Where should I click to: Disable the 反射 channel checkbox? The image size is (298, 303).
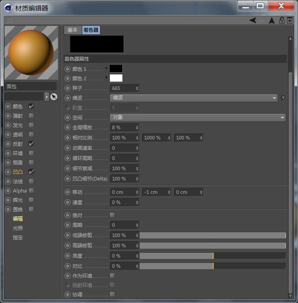(31, 144)
